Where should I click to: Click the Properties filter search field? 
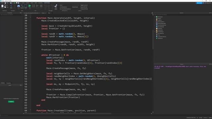[11, 15]
